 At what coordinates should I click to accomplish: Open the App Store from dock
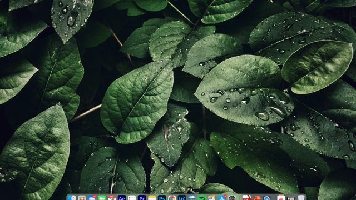point(222,198)
